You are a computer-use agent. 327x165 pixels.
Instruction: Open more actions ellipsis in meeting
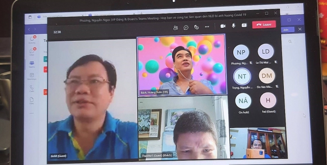(x=207, y=27)
